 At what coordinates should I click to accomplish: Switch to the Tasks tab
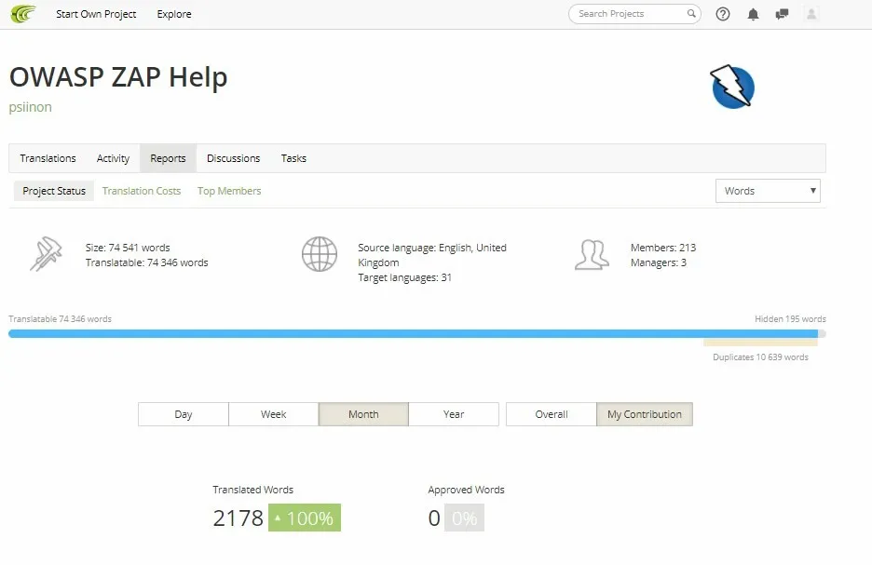tap(293, 158)
